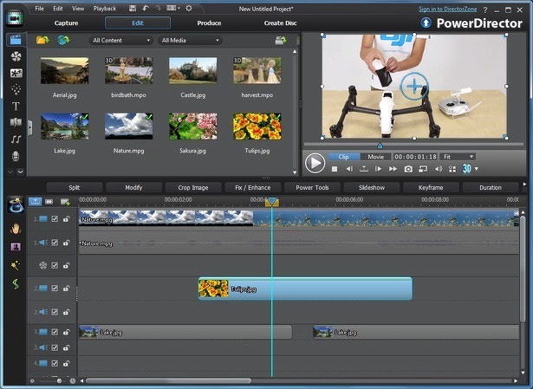Viewport: 533px width, 389px height.
Task: Open the Audio Mixing Room music-note icon
Action: point(16,139)
